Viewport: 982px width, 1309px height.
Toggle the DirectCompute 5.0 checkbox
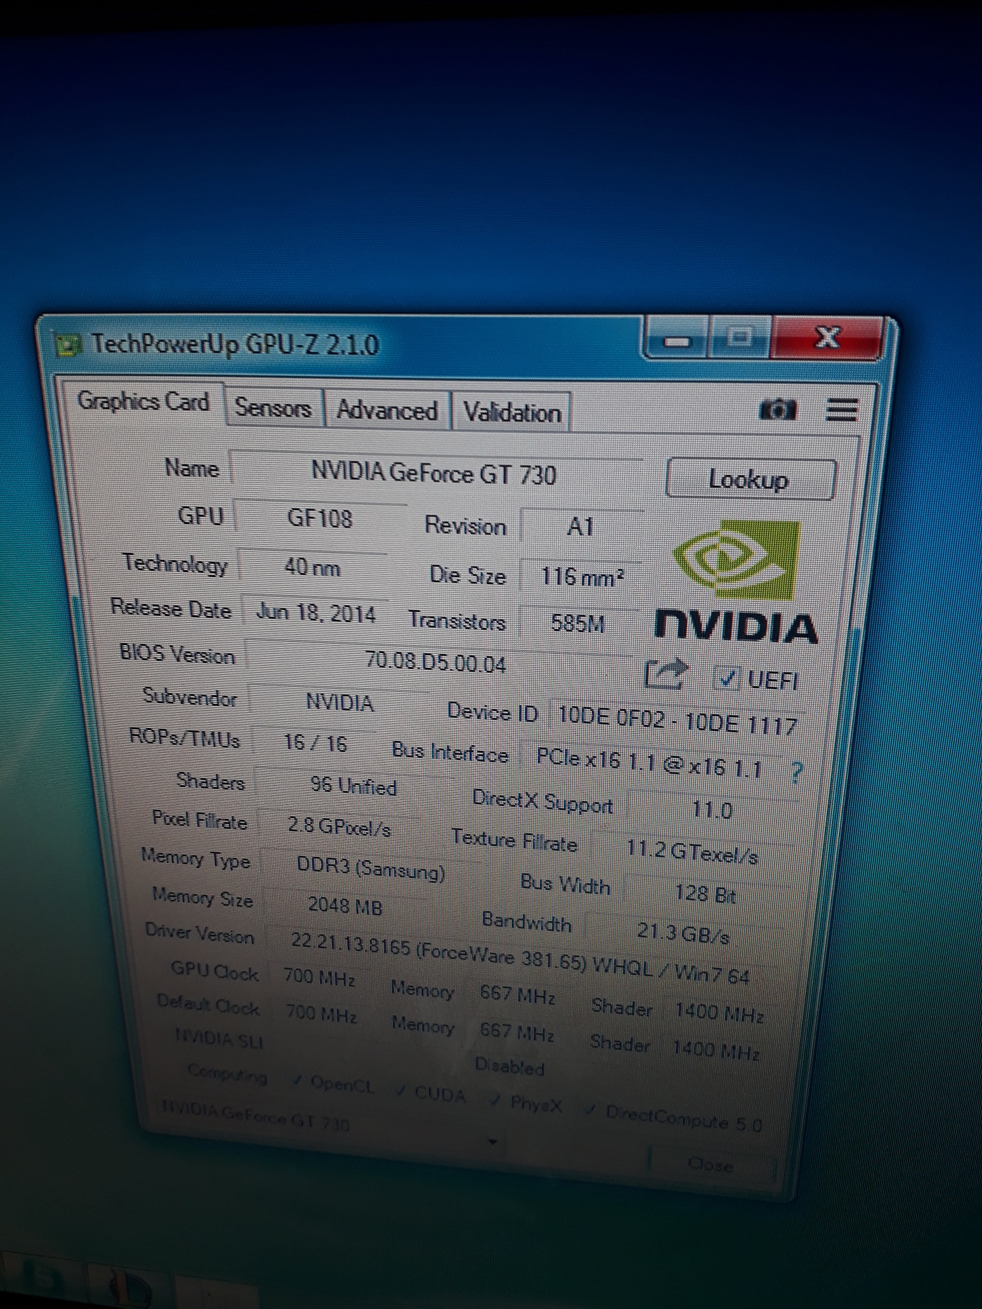[591, 1109]
